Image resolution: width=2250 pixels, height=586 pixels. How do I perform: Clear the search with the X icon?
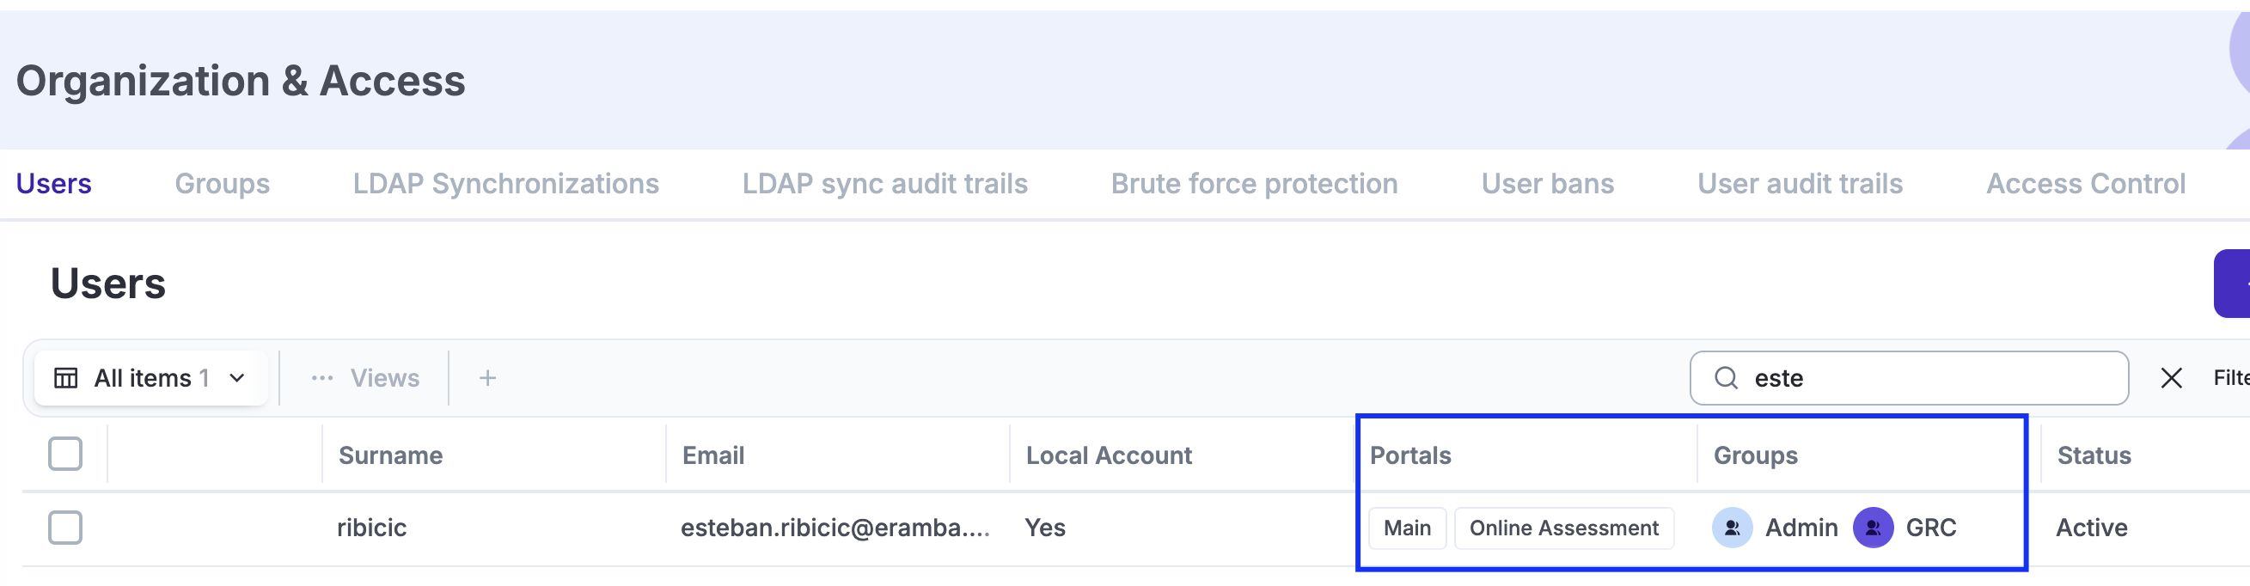pyautogui.click(x=2172, y=378)
